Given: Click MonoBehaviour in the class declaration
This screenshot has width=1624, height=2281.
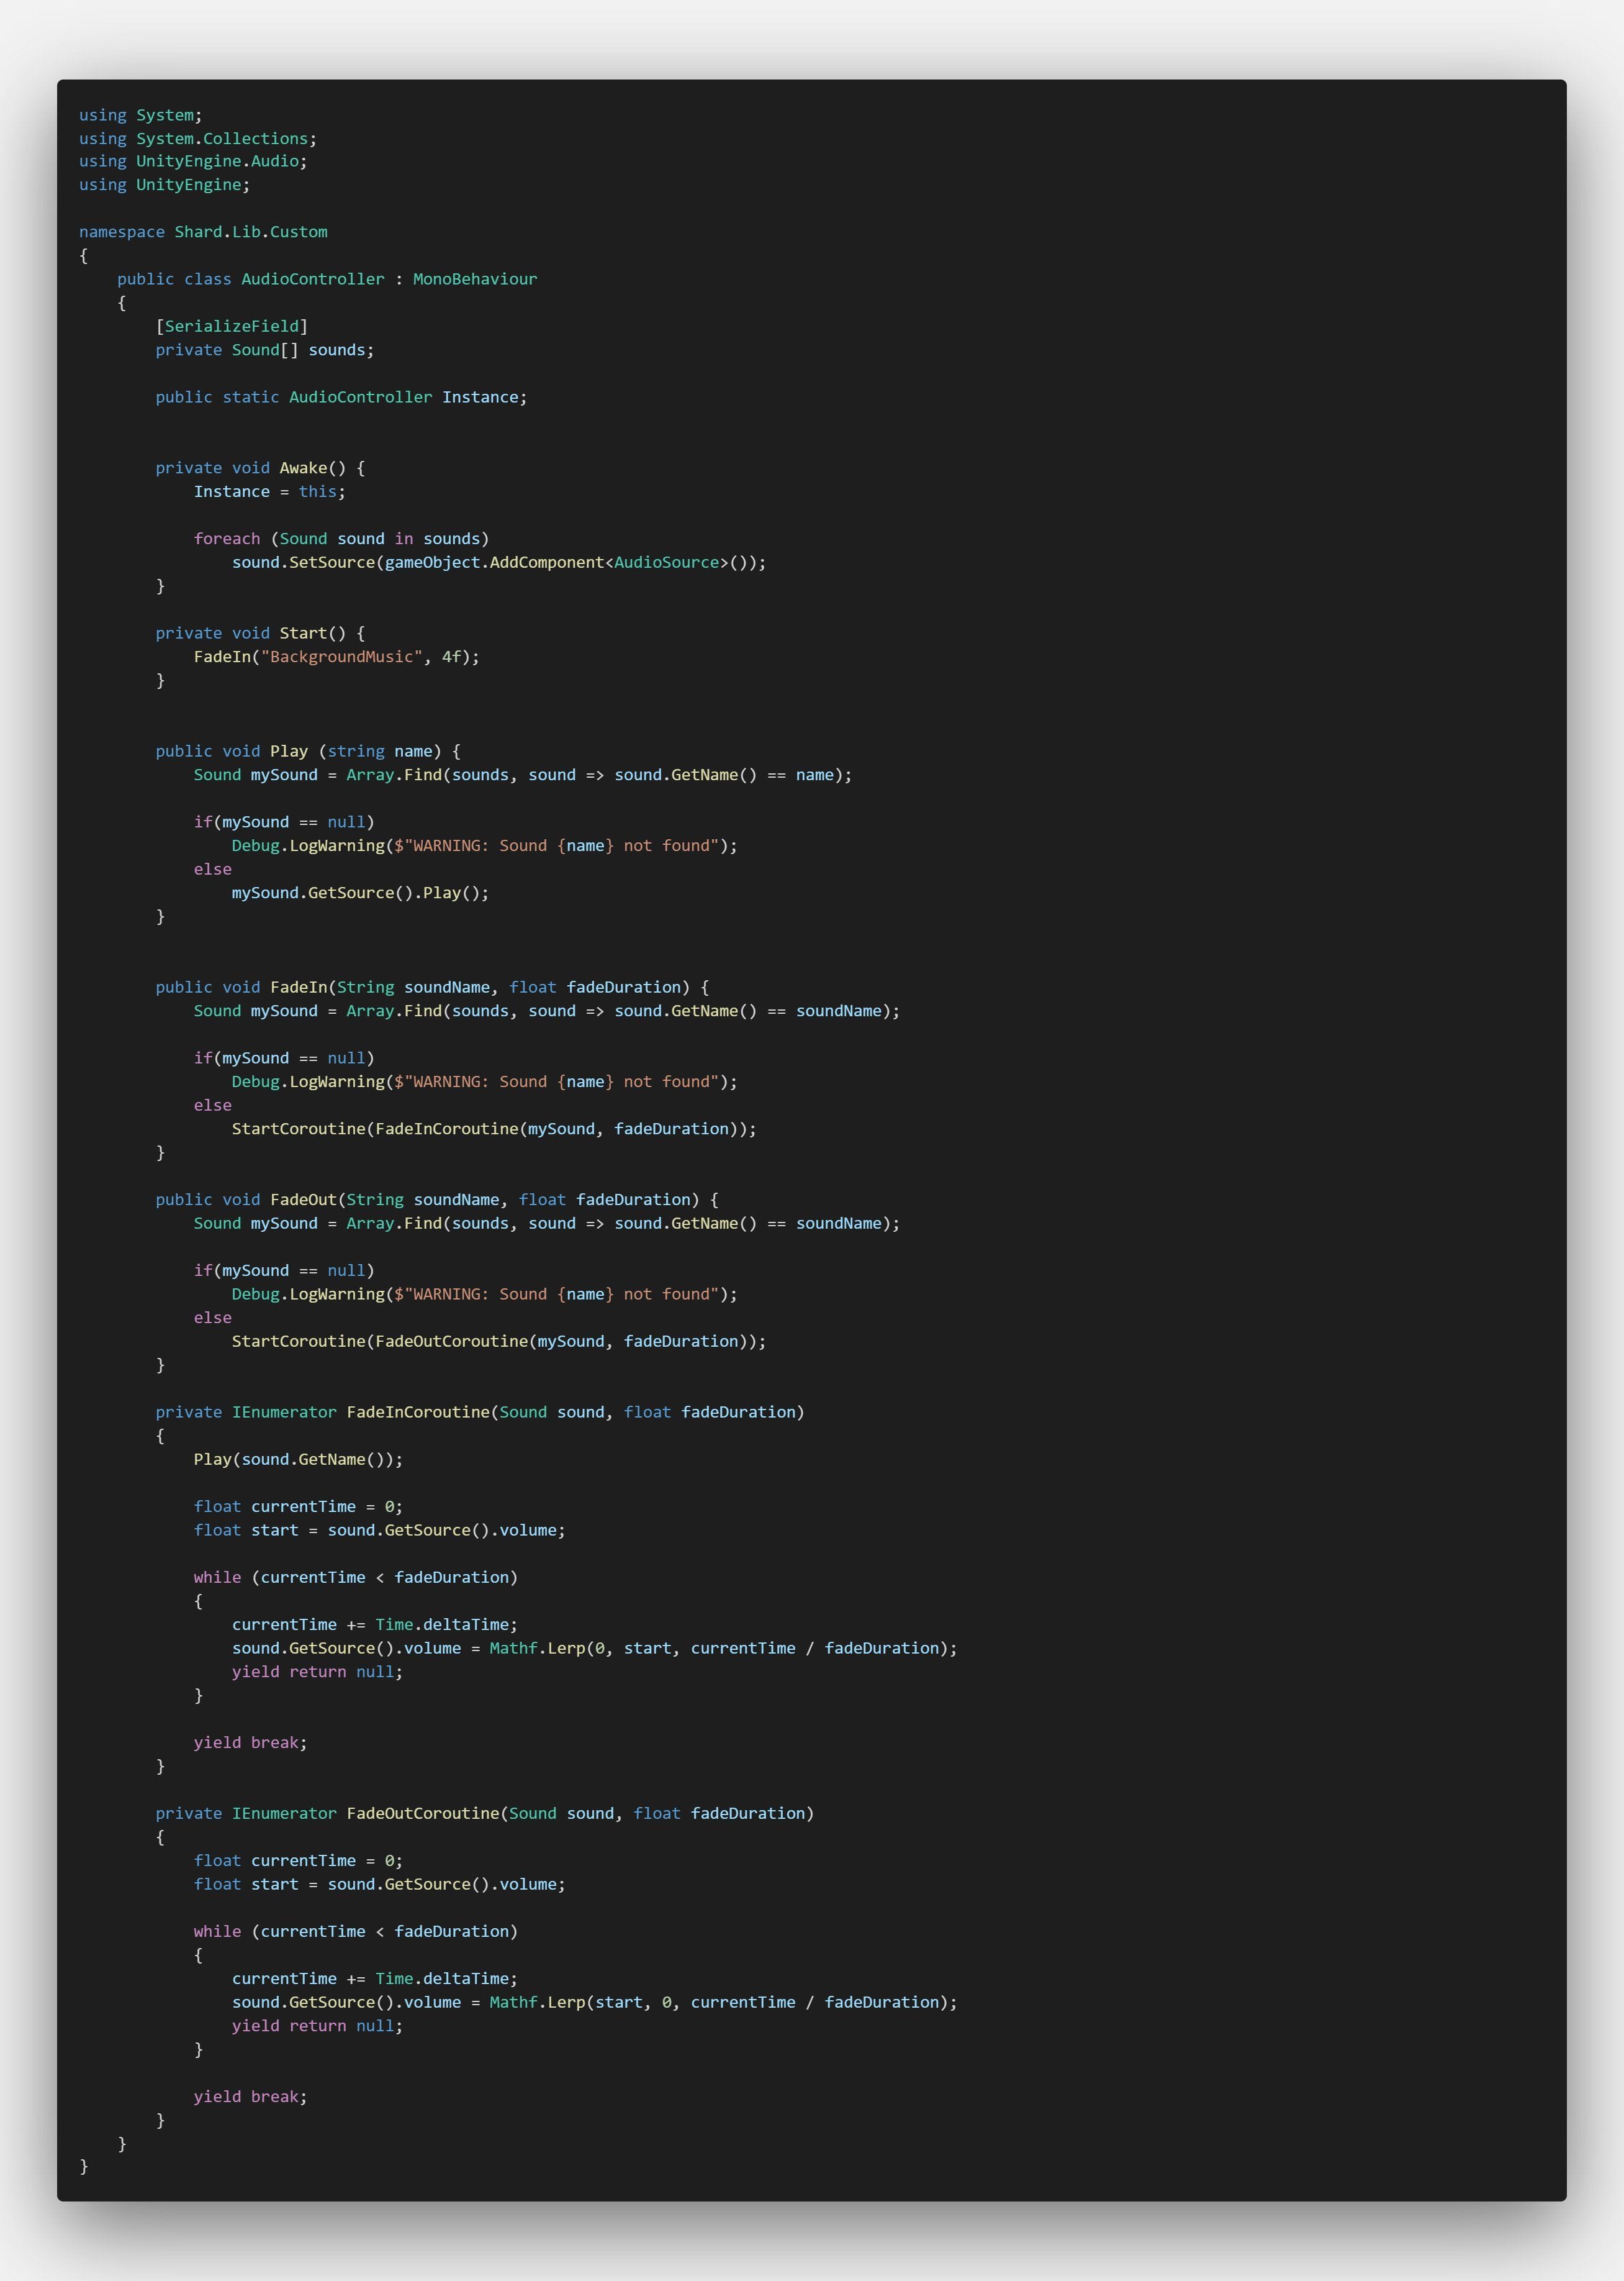Looking at the screenshot, I should 474,279.
